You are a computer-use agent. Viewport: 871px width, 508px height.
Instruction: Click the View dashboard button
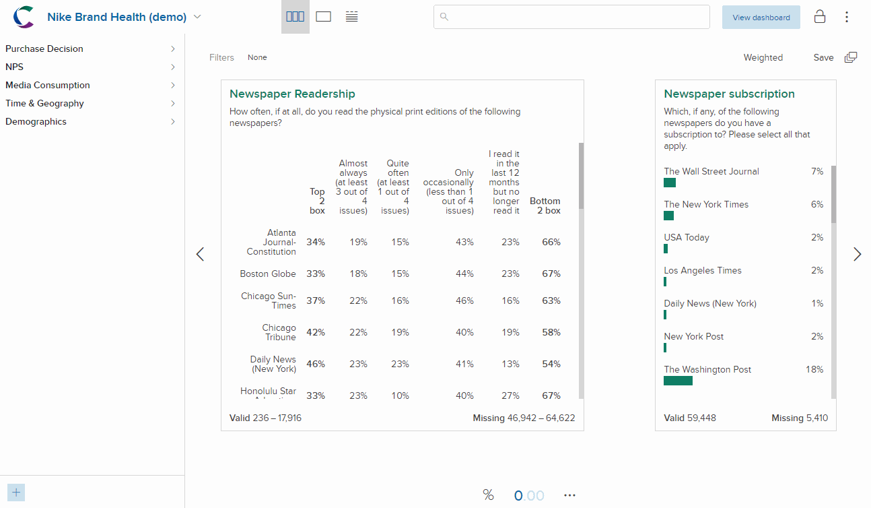(x=761, y=18)
